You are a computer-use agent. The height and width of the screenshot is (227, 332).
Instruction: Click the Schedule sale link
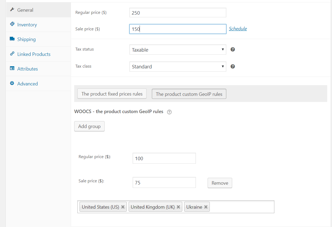(238, 29)
